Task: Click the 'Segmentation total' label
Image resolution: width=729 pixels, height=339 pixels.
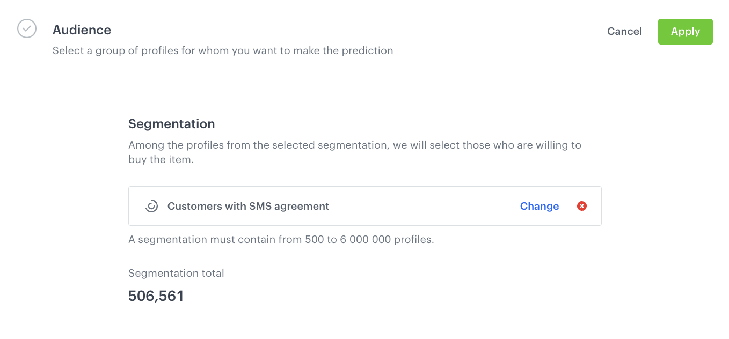Action: pyautogui.click(x=176, y=273)
